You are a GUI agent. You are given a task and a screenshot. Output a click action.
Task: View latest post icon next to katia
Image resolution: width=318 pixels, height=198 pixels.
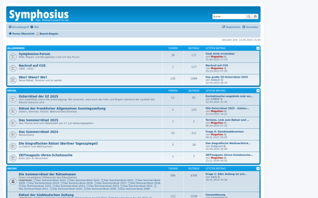[x=219, y=177]
